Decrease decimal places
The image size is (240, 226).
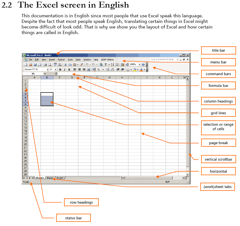[112, 70]
